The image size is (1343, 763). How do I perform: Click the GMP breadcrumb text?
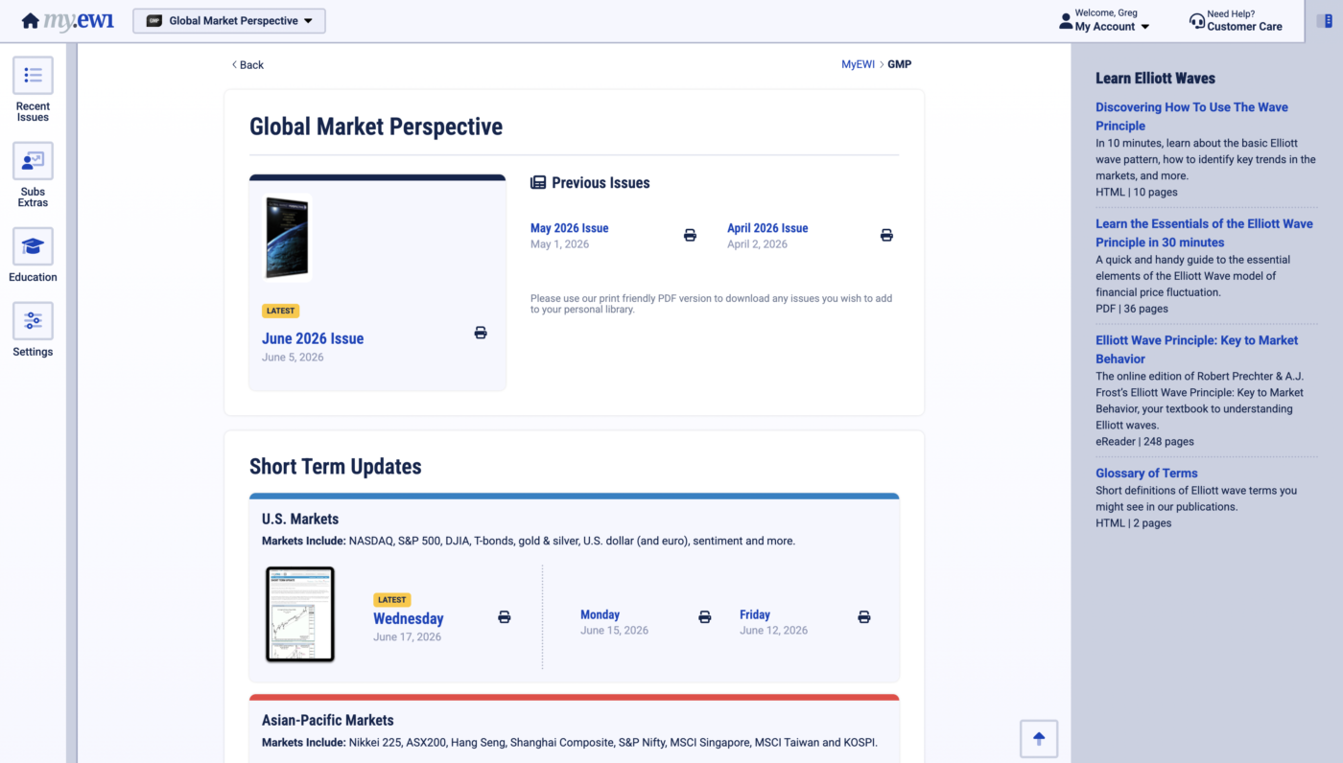[900, 64]
